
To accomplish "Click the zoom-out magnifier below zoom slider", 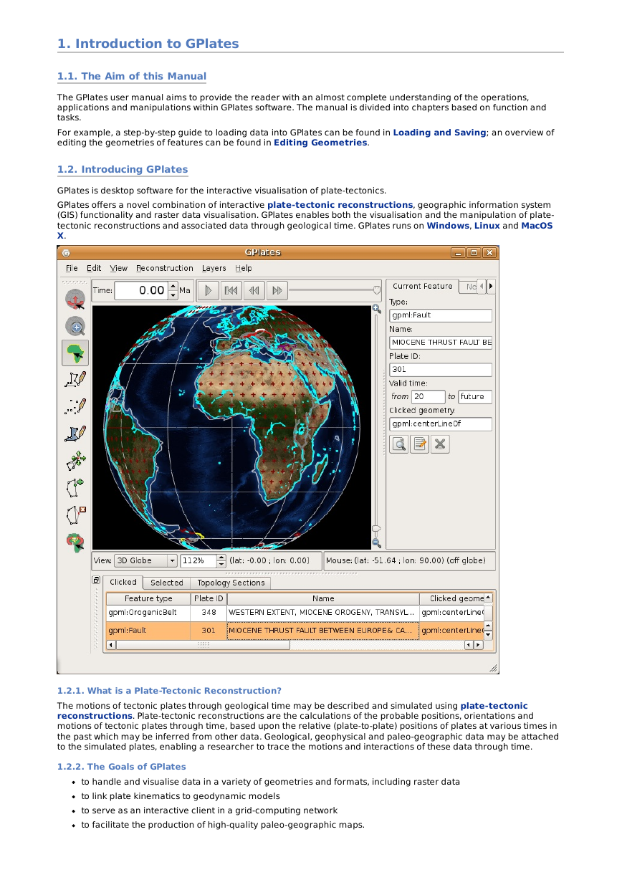I will (376, 543).
